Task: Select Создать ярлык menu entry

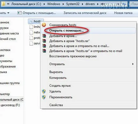Action: point(88,86)
